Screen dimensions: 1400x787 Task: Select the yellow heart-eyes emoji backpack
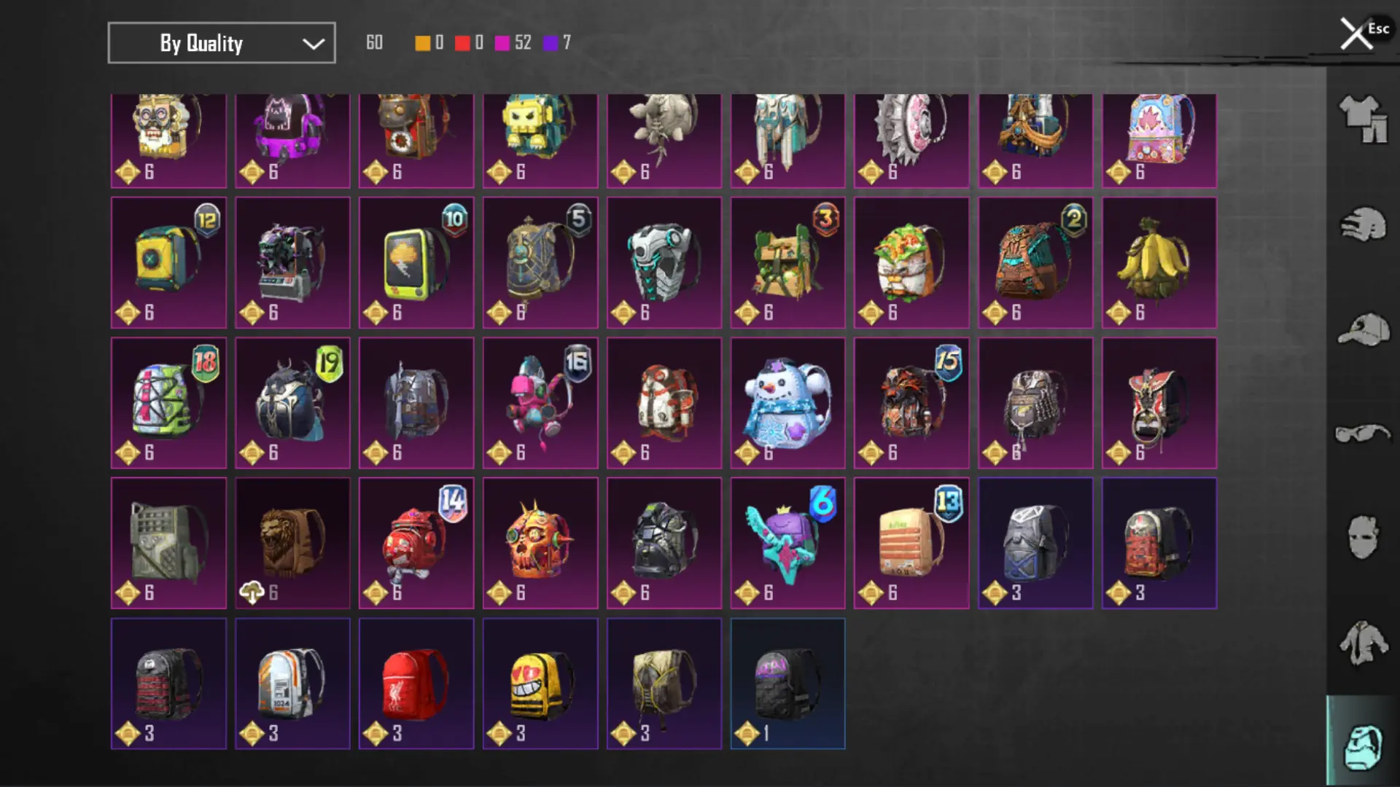[540, 684]
